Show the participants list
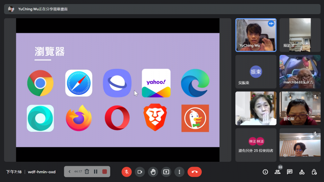Screen dimensions: 324x182 click(277, 172)
